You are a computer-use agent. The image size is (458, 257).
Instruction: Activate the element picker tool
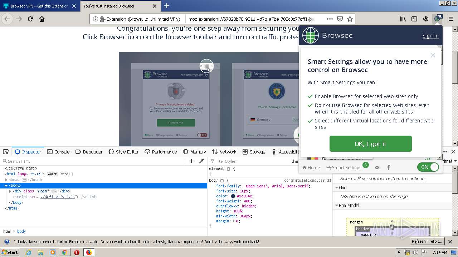6,152
